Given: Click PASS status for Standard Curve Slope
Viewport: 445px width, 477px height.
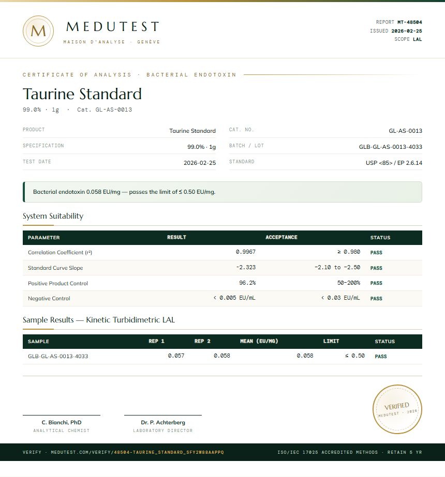Looking at the screenshot, I should coord(377,268).
